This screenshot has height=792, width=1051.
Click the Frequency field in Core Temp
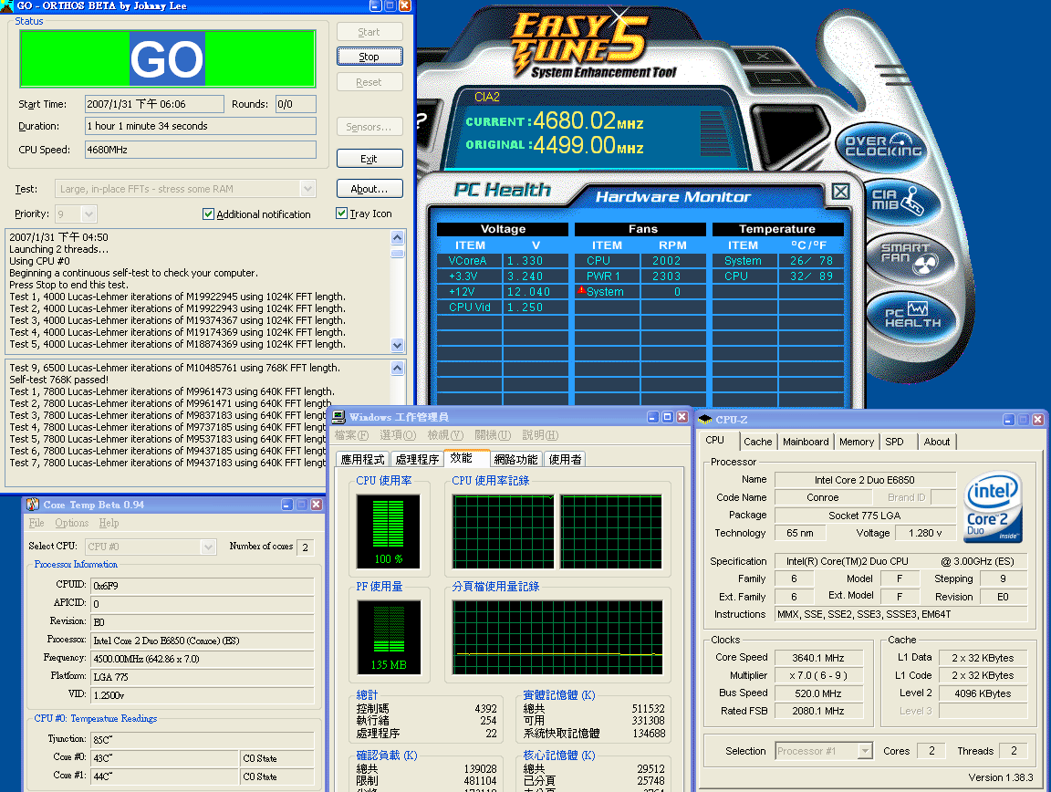click(202, 659)
